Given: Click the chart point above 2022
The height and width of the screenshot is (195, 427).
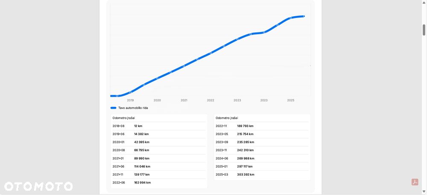Looking at the screenshot, I should 211,53.
